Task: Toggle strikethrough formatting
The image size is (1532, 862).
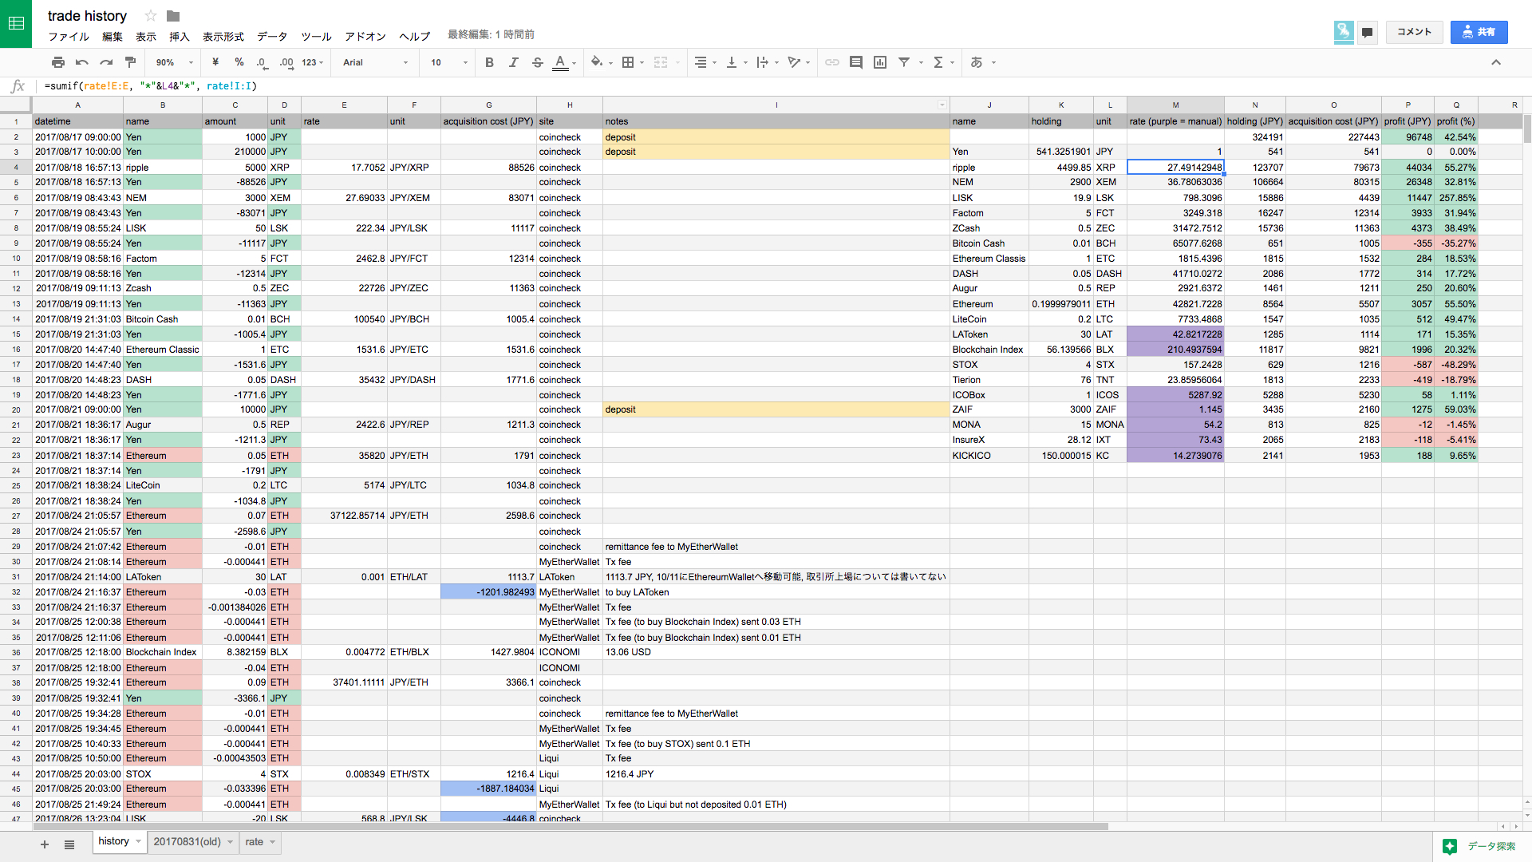Action: click(537, 62)
